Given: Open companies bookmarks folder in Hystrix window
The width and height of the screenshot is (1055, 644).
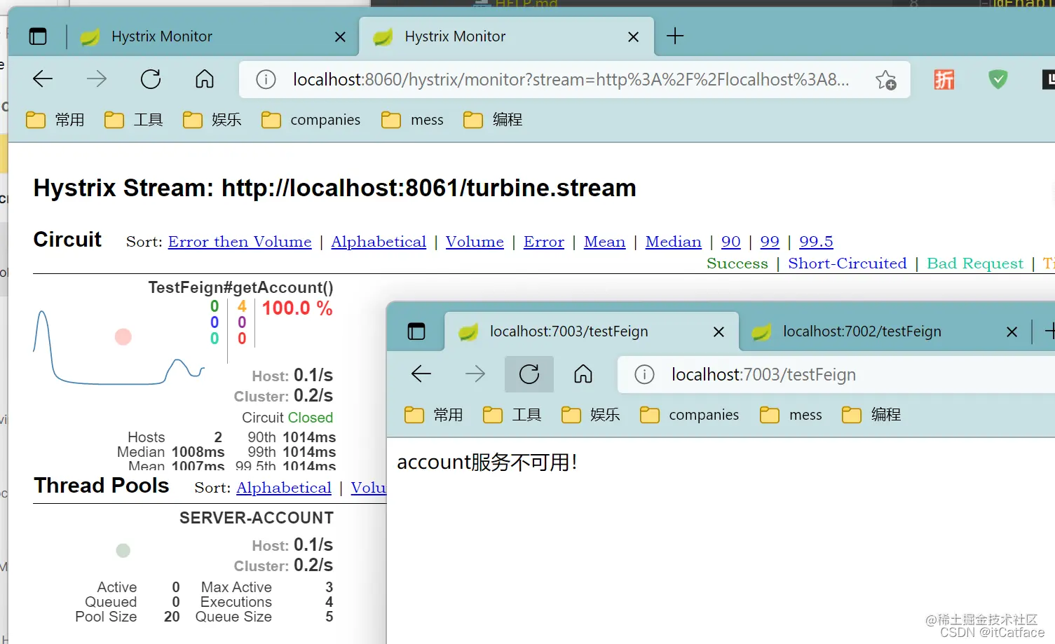Looking at the screenshot, I should coord(311,120).
